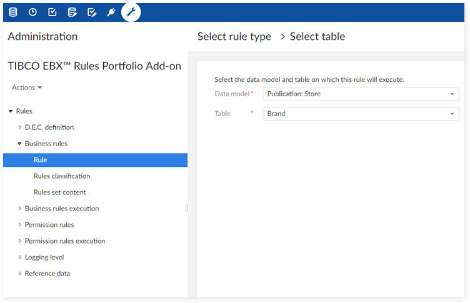Collapse the Business rules node arrow

(19, 144)
